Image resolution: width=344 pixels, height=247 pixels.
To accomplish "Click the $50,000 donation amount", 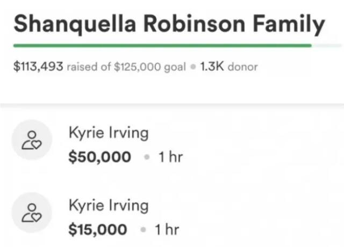I will (100, 157).
